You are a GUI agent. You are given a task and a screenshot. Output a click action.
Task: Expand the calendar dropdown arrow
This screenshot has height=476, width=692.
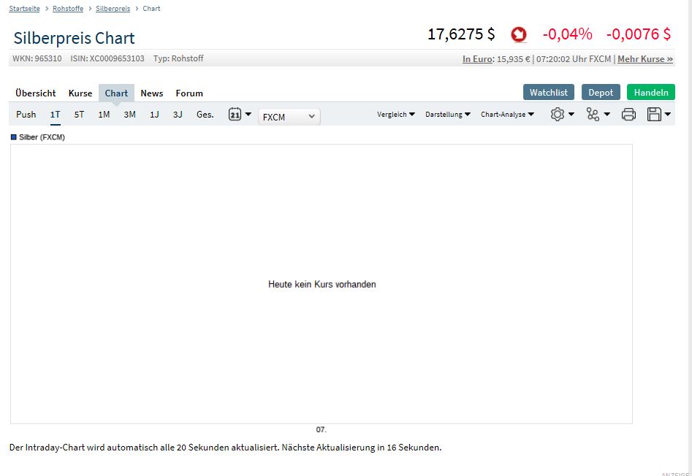[x=248, y=114]
